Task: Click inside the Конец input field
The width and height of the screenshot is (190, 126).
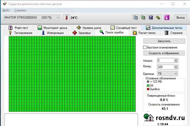Action: (x=164, y=66)
